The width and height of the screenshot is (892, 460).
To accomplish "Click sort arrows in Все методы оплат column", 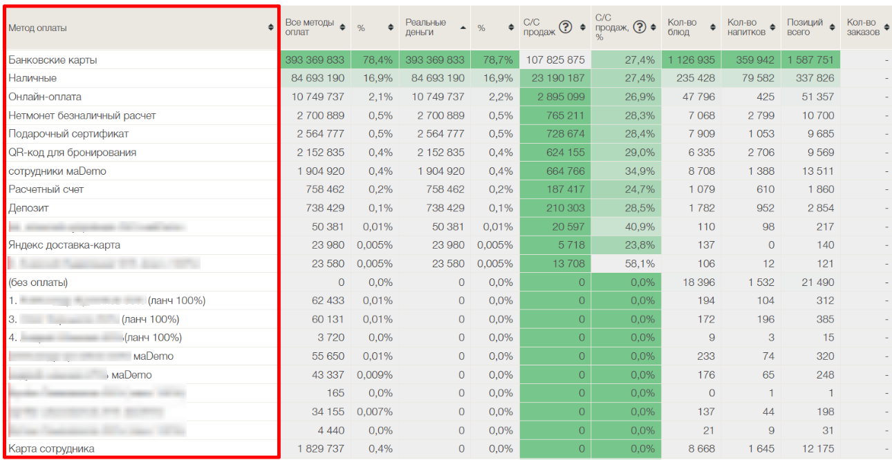I will click(342, 28).
